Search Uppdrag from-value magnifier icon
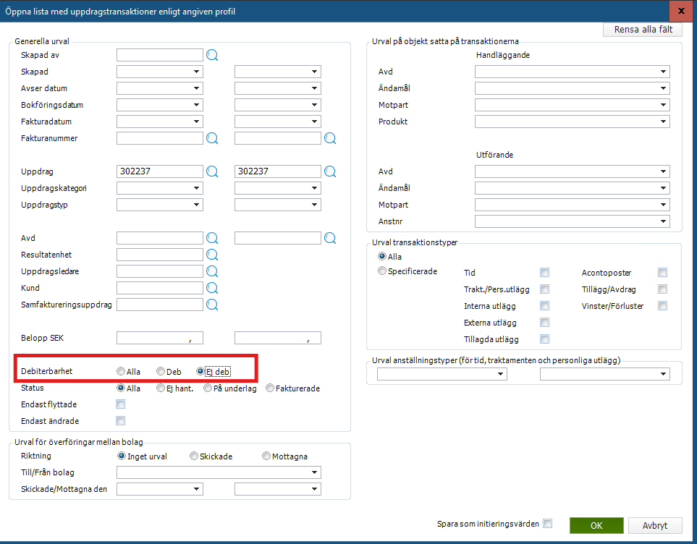The width and height of the screenshot is (697, 544). 212,171
